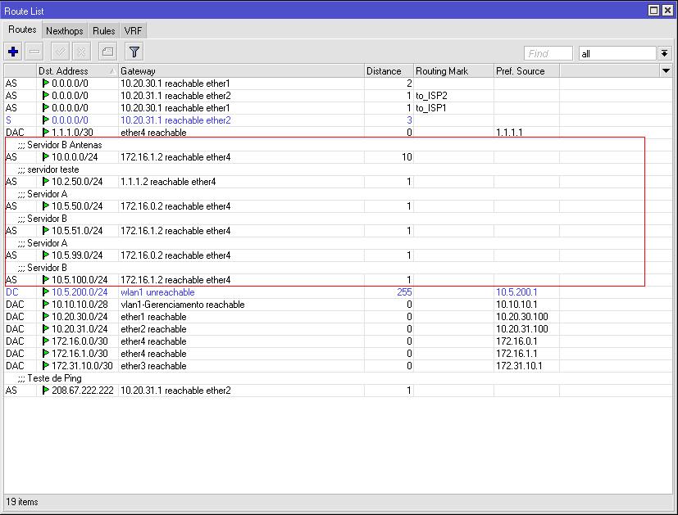Click the blue plus add route button
The image size is (678, 515).
pos(13,52)
